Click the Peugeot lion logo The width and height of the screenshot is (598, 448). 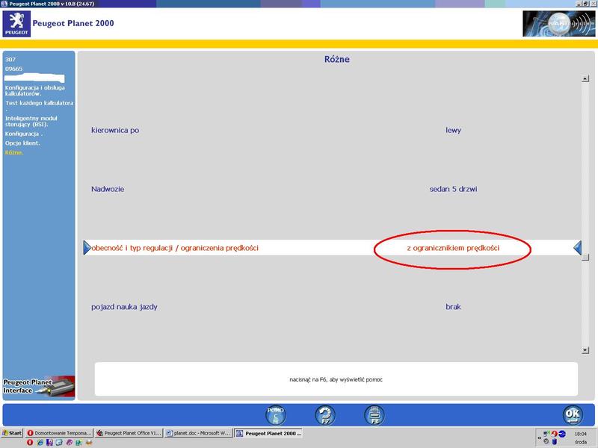click(x=17, y=24)
